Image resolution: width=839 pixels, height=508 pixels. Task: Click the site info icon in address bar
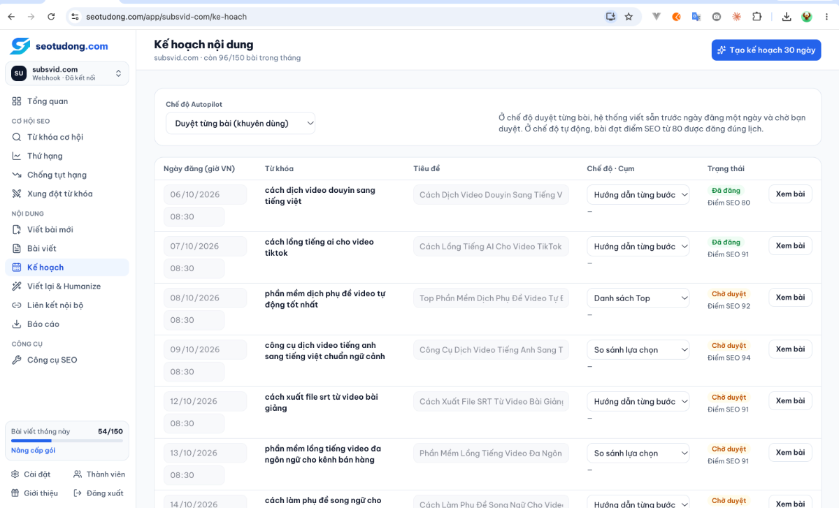click(76, 16)
